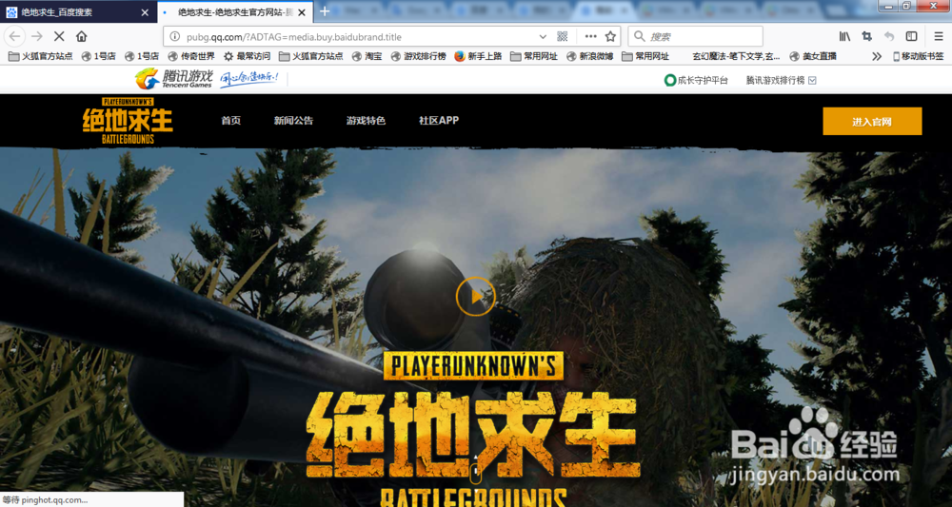Toggle the sidebar view icon

(x=911, y=36)
